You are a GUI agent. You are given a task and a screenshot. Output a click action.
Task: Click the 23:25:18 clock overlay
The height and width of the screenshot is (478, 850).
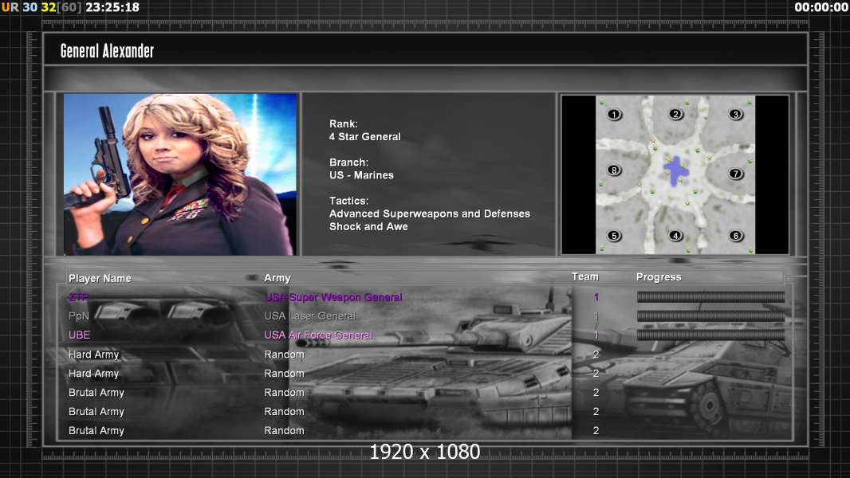point(112,7)
